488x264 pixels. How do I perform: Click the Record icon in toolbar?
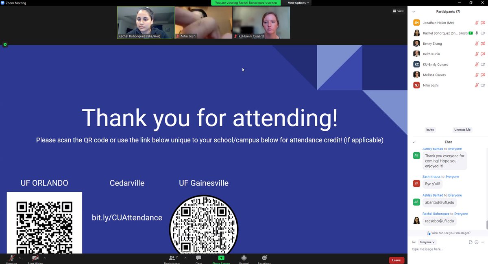click(x=244, y=258)
